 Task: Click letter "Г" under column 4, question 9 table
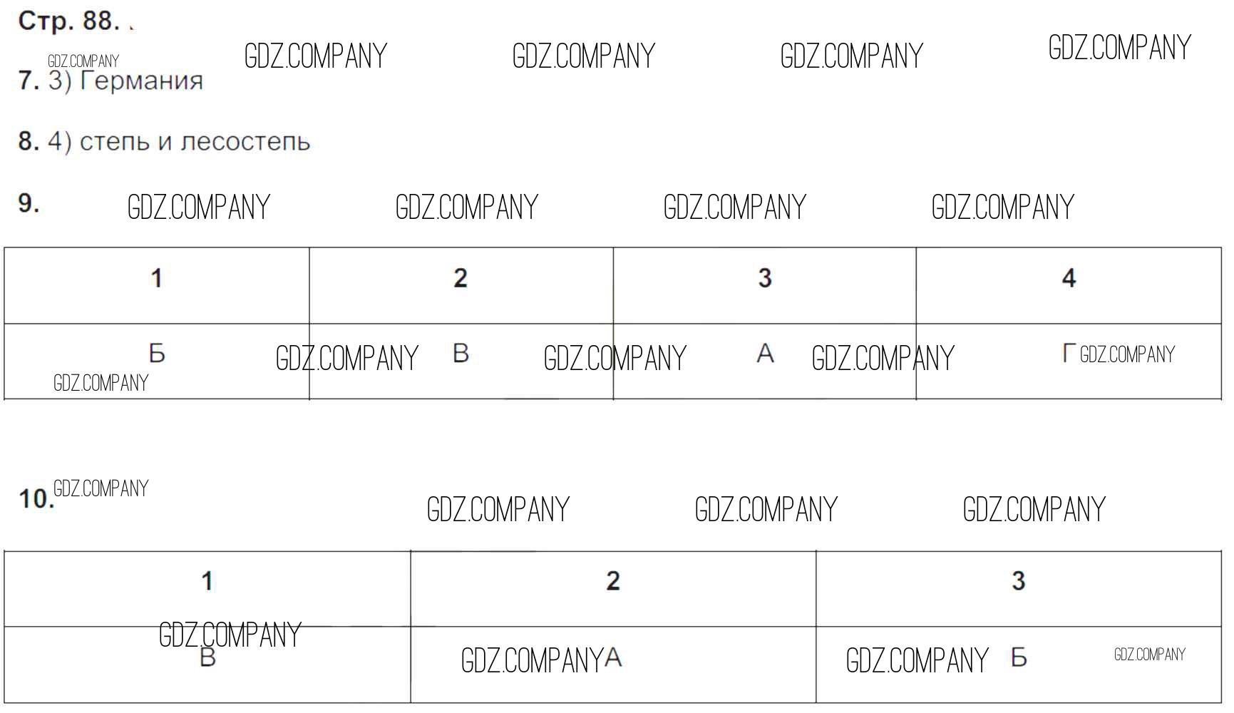point(1069,353)
